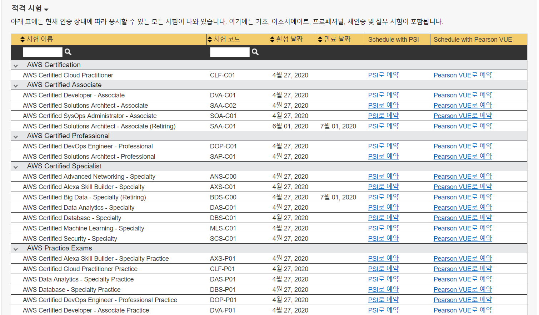
Task: Click exam code MLS-C01 cell
Action: pyautogui.click(x=223, y=228)
